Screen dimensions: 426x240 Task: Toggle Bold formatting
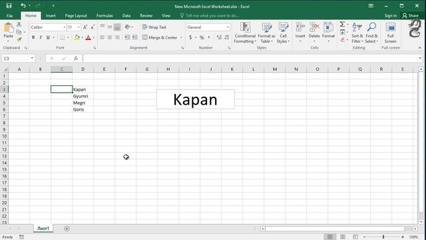(33, 37)
